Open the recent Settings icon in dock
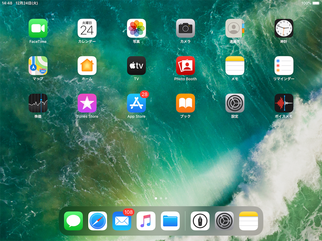This screenshot has height=241, width=322. tap(224, 221)
